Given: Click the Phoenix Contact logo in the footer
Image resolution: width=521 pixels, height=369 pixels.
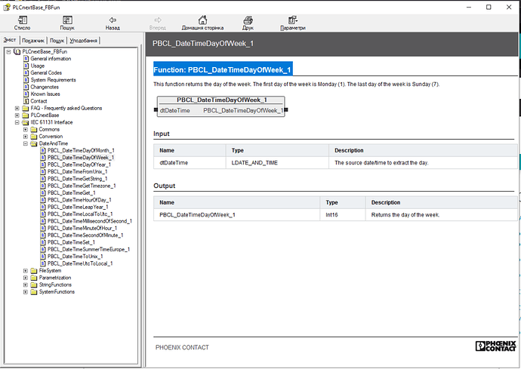Looking at the screenshot, I should 495,346.
